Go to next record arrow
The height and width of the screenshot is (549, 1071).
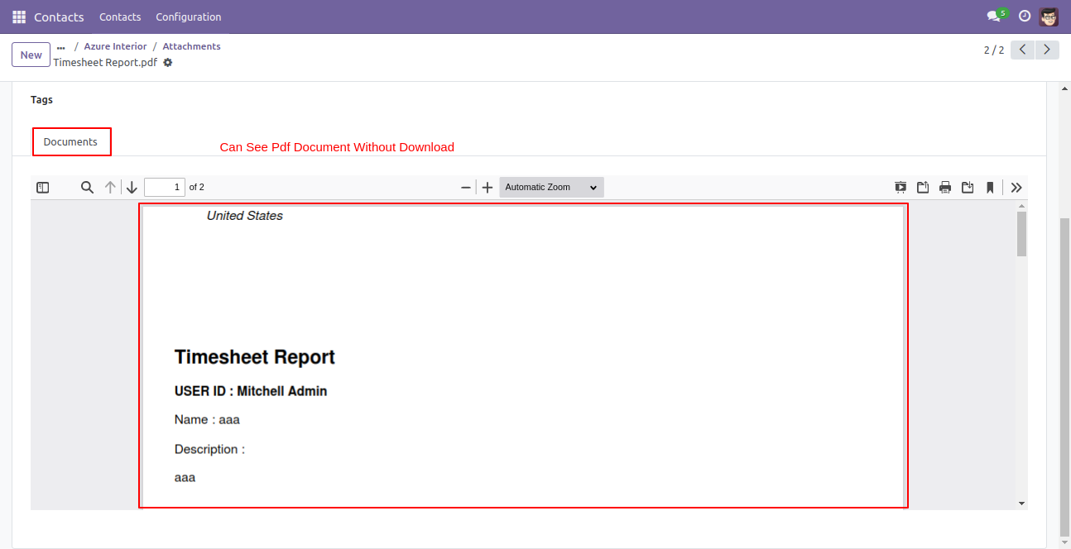pos(1048,50)
